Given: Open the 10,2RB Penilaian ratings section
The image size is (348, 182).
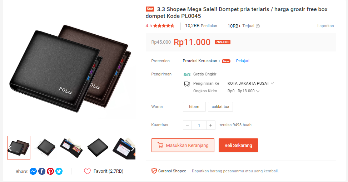Looking at the screenshot, I should [x=201, y=26].
